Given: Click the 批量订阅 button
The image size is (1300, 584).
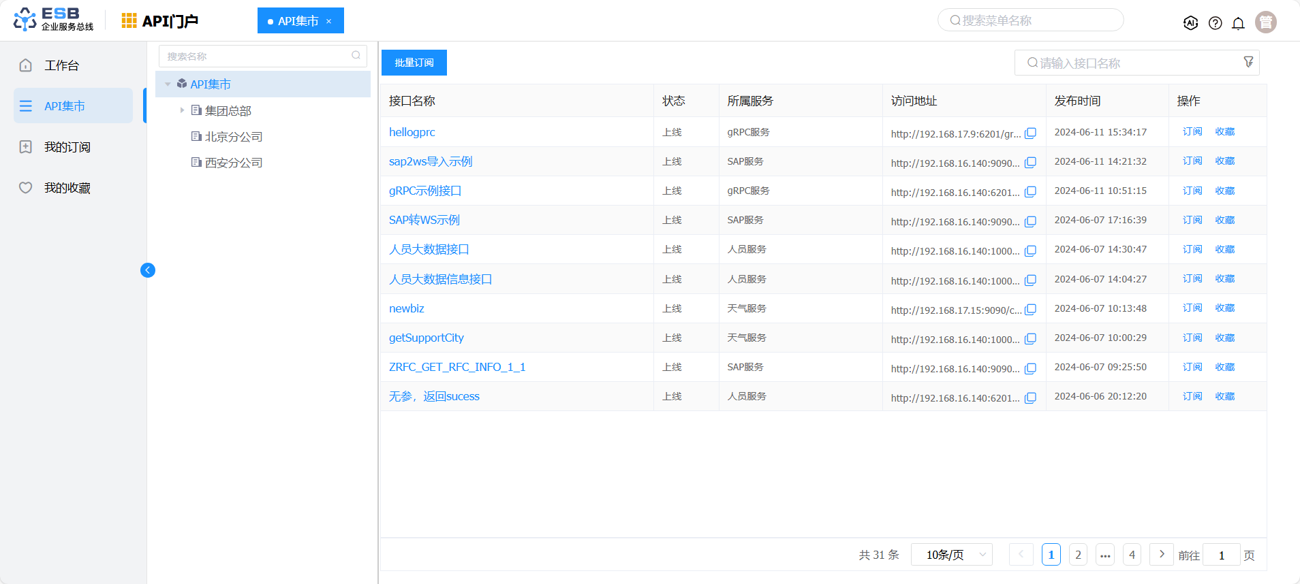Looking at the screenshot, I should (x=414, y=63).
